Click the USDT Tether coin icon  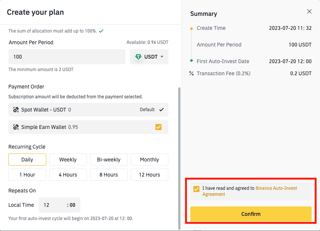point(138,57)
